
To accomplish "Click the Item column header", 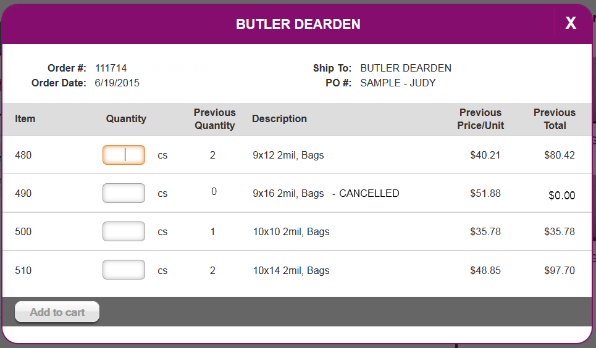I will tap(25, 118).
